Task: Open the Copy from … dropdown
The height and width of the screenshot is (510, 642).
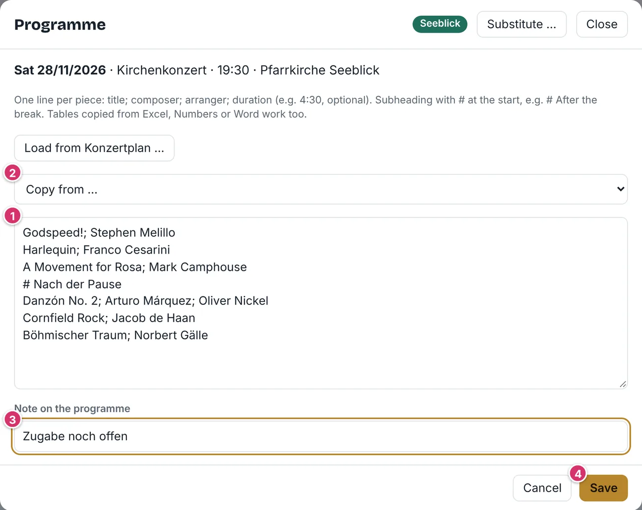Action: coord(321,189)
